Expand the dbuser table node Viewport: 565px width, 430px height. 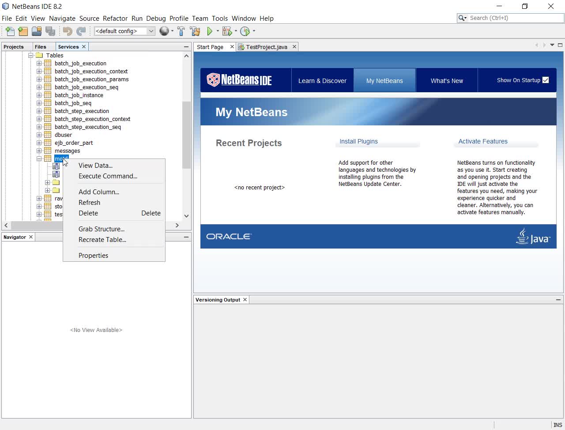(39, 135)
